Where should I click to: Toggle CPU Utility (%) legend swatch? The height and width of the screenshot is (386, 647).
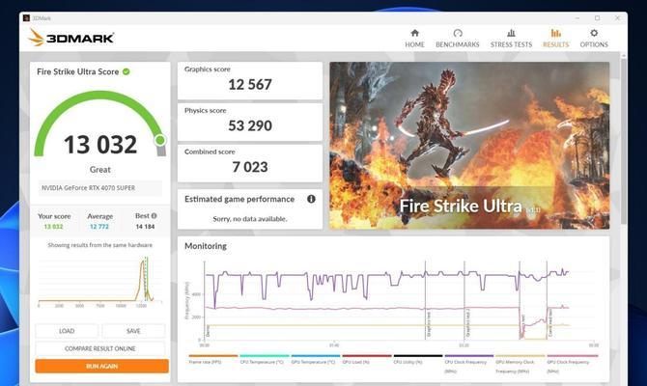point(418,355)
